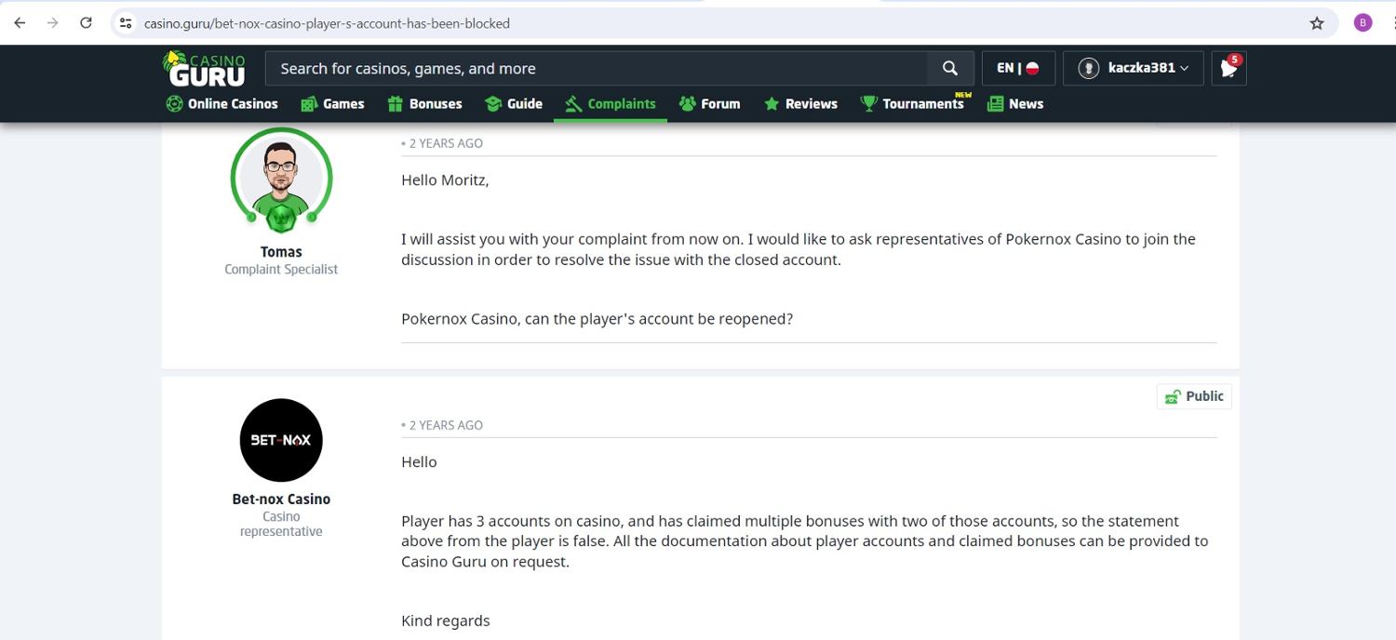Viewport: 1396px width, 640px height.
Task: Open the notifications bell with badge
Action: pyautogui.click(x=1228, y=68)
